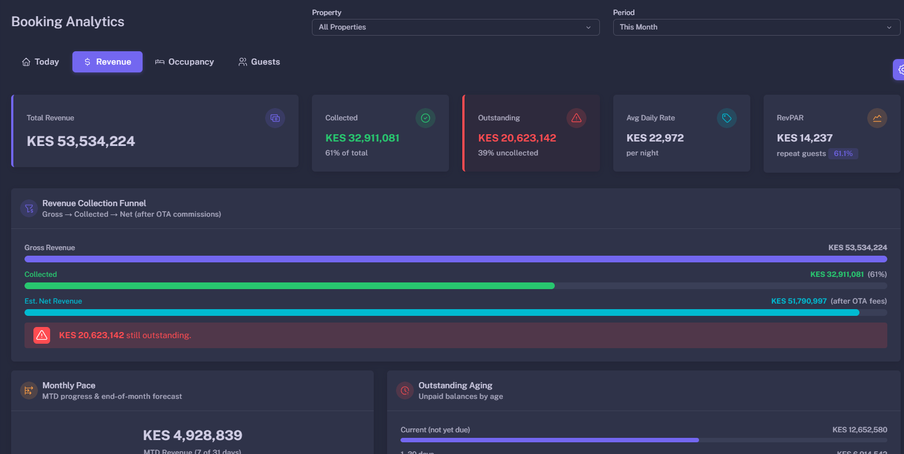Screen dimensions: 904x454
Task: Click the KES 12,652,580 current aging amount
Action: click(x=860, y=430)
